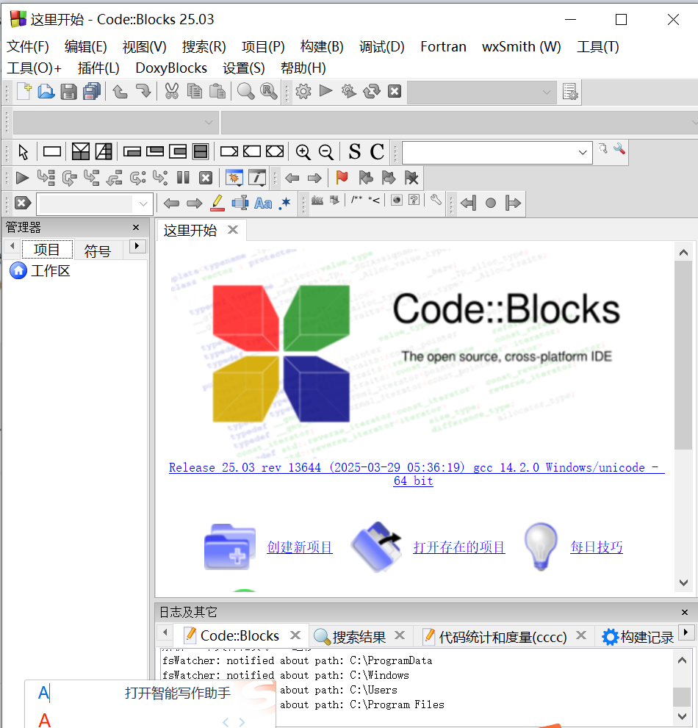This screenshot has height=728, width=698.
Task: Select the 工作区 tree item
Action: click(x=50, y=270)
